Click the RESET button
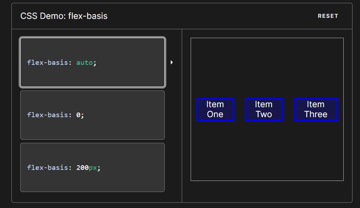Viewport: 360px width, 208px height. pos(328,16)
